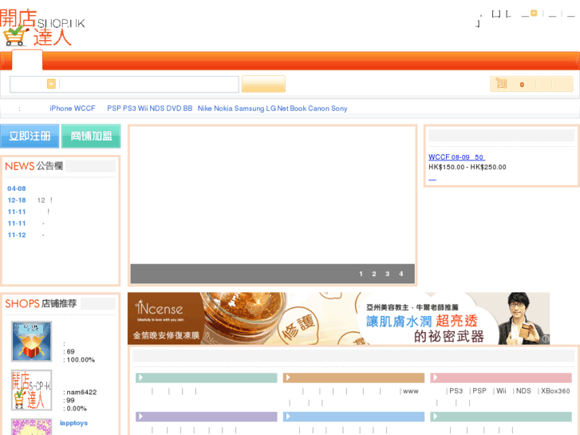Open the Samsung keyword link
Image resolution: width=580 pixels, height=435 pixels.
pyautogui.click(x=249, y=109)
